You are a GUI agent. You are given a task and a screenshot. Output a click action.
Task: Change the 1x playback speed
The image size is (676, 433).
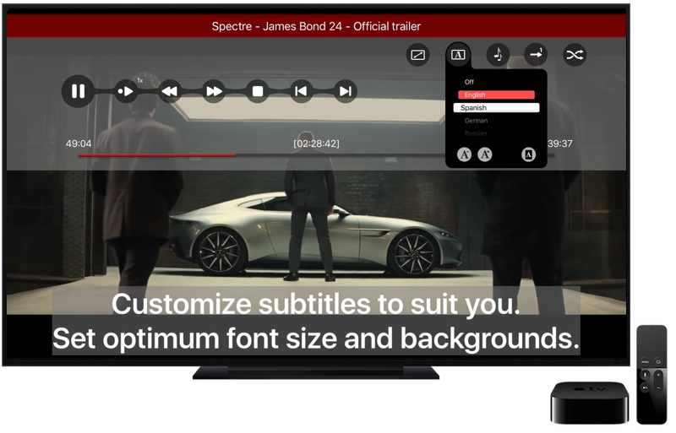point(126,91)
